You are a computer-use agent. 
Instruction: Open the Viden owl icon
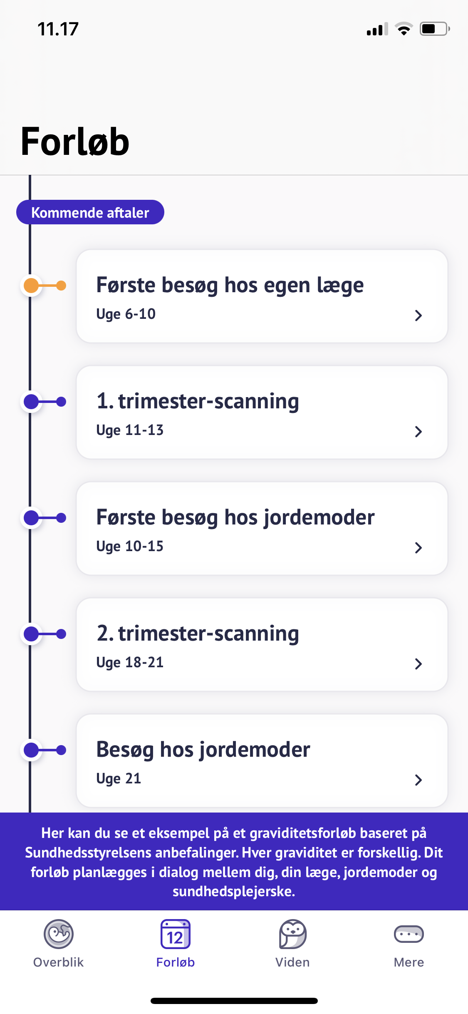(292, 934)
